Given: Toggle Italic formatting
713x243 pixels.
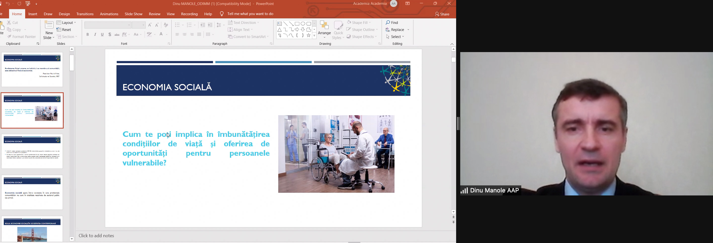Looking at the screenshot, I should pyautogui.click(x=95, y=35).
